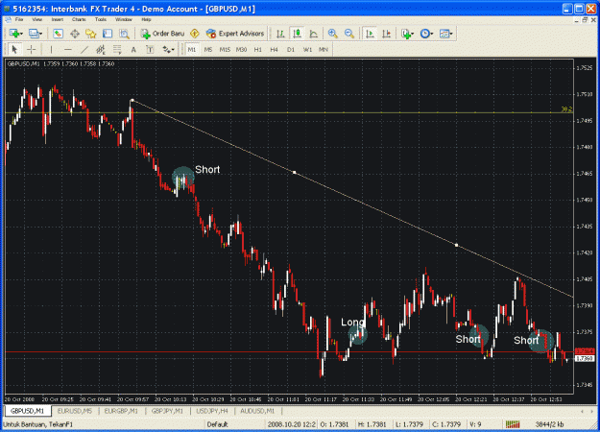Open the View menu
Image resolution: width=600 pixels, height=432 pixels.
click(37, 19)
